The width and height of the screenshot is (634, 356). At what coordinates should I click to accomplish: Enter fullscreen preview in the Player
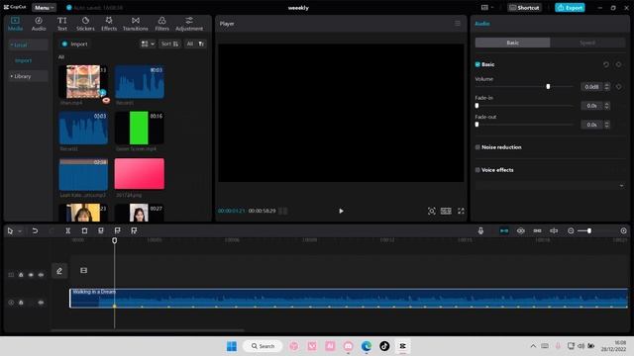point(461,211)
